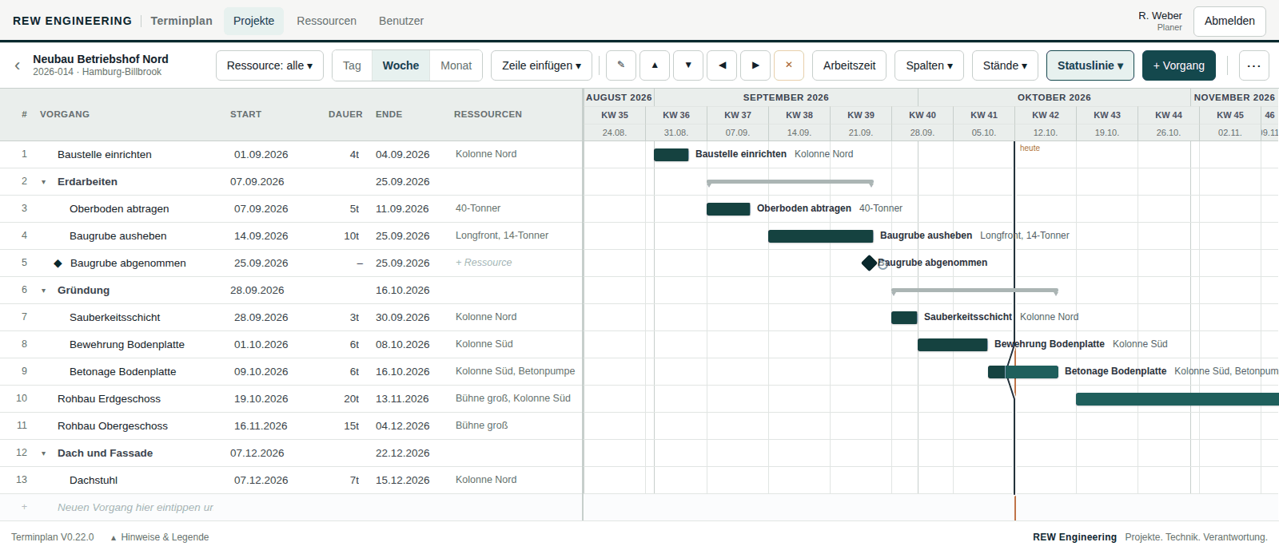The image size is (1279, 554).
Task: Click the Betonage Bodenplatte progress bar
Action: point(1023,372)
